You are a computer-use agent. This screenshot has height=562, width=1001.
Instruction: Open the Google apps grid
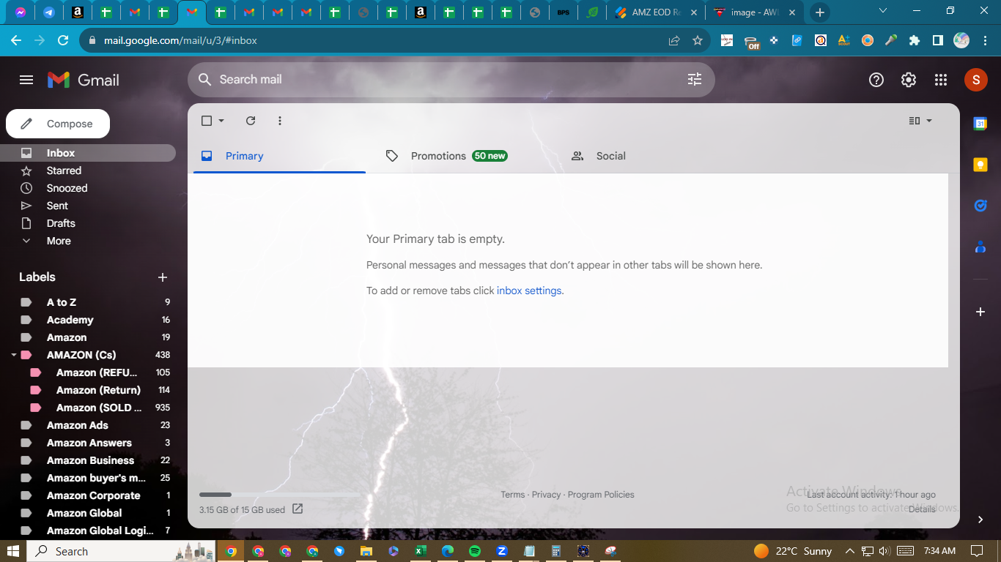[x=941, y=80]
